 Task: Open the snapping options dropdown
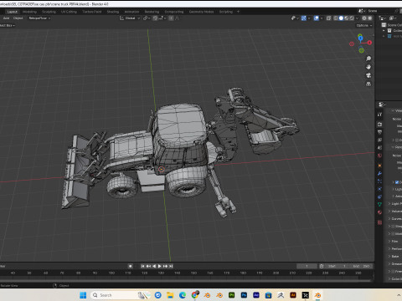pyautogui.click(x=162, y=18)
